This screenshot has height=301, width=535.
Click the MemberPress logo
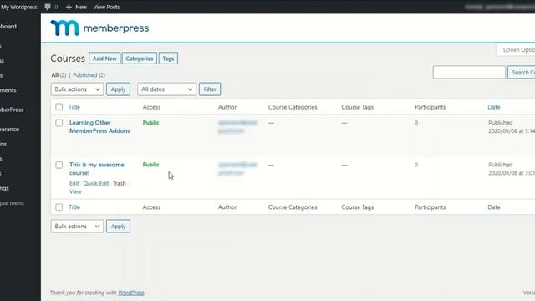pos(99,28)
